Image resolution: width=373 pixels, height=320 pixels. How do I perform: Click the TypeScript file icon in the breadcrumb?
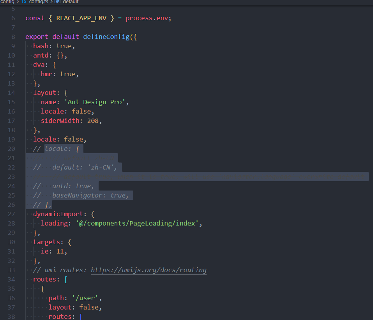pyautogui.click(x=24, y=2)
